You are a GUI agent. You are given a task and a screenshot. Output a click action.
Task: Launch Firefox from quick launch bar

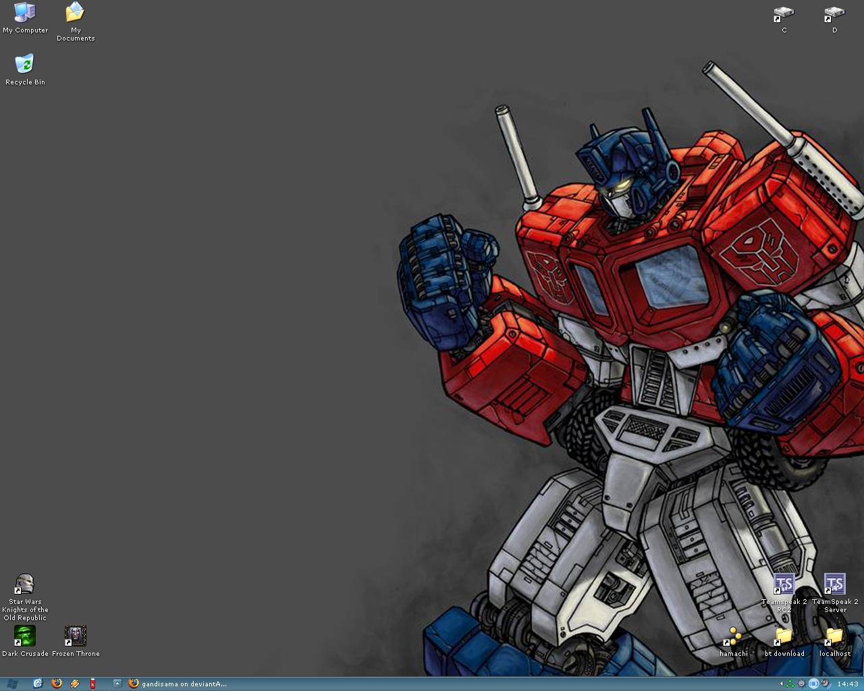[57, 684]
